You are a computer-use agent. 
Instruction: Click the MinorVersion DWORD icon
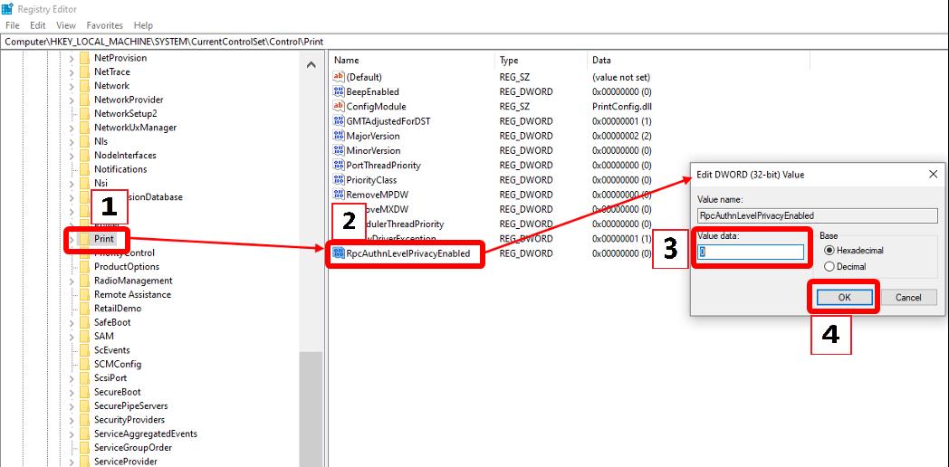[x=339, y=150]
